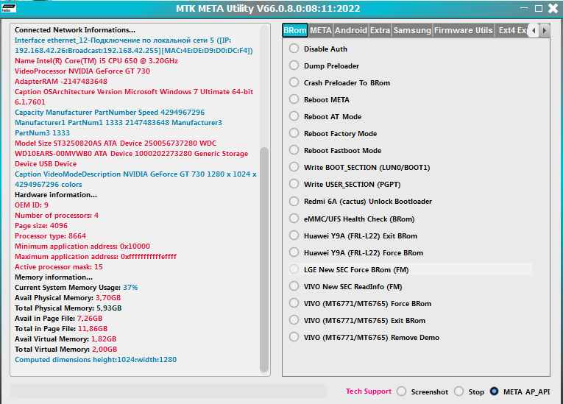Select the Stop radio button
This screenshot has height=404, width=563.
(459, 391)
